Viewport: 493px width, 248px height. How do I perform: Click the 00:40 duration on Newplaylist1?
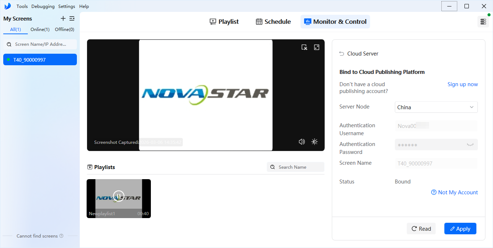pyautogui.click(x=143, y=214)
